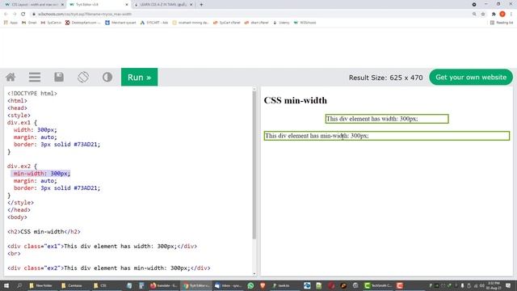The image size is (517, 291).
Task: Open the W3Schools bookmark
Action: tap(305, 23)
